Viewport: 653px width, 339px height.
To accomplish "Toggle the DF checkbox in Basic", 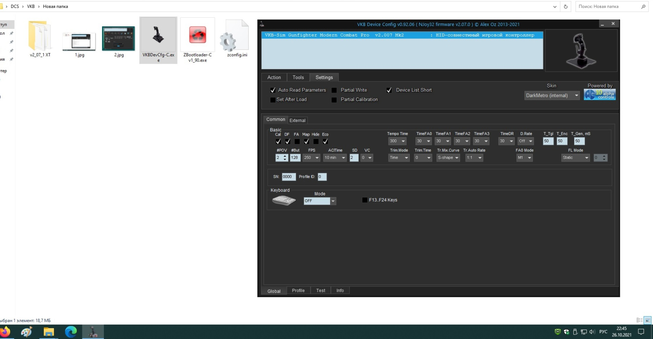I will click(288, 142).
